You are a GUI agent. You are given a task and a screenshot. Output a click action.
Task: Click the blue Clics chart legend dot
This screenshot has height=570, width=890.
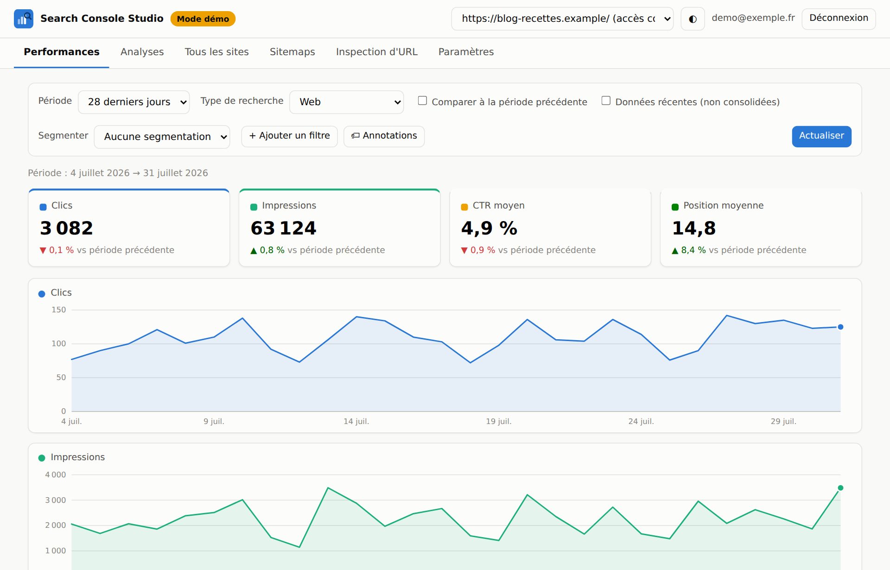point(42,294)
